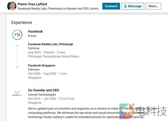This screenshot has height=121, width=168.
Task: Click the Co-founder and CEO title
Action: click(43, 90)
